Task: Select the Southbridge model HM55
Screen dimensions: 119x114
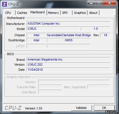Action: pos(69,40)
